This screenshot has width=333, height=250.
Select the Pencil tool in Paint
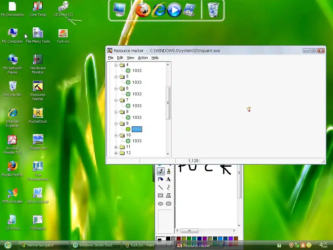point(161,171)
